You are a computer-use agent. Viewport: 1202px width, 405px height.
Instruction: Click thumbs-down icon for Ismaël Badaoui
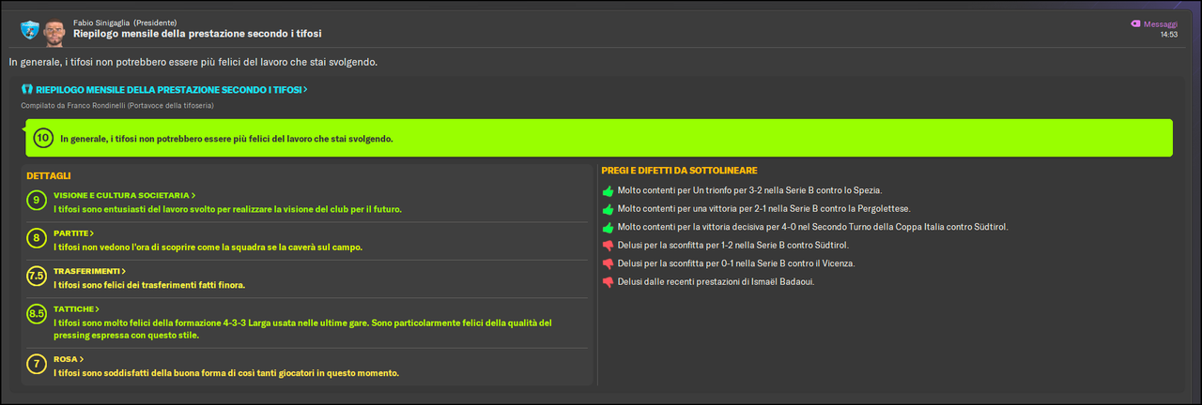608,282
